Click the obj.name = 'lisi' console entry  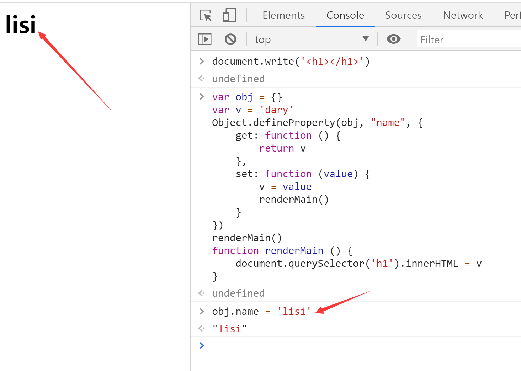pyautogui.click(x=261, y=312)
